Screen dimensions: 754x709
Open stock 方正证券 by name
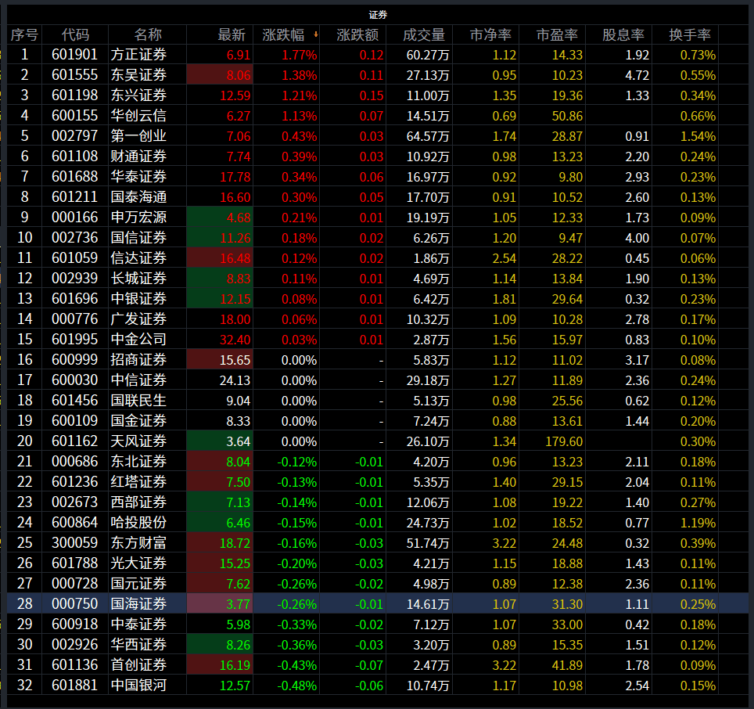[138, 55]
